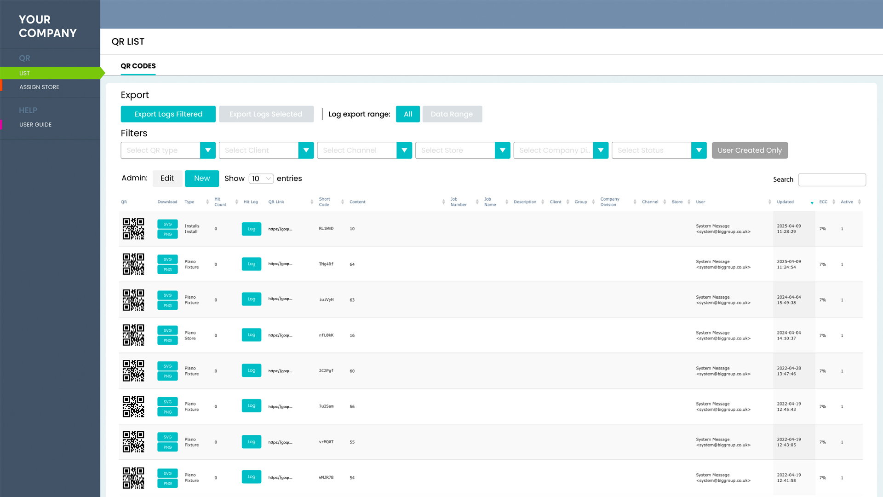Go to LIST in sidebar
This screenshot has height=497, width=883.
(x=50, y=73)
